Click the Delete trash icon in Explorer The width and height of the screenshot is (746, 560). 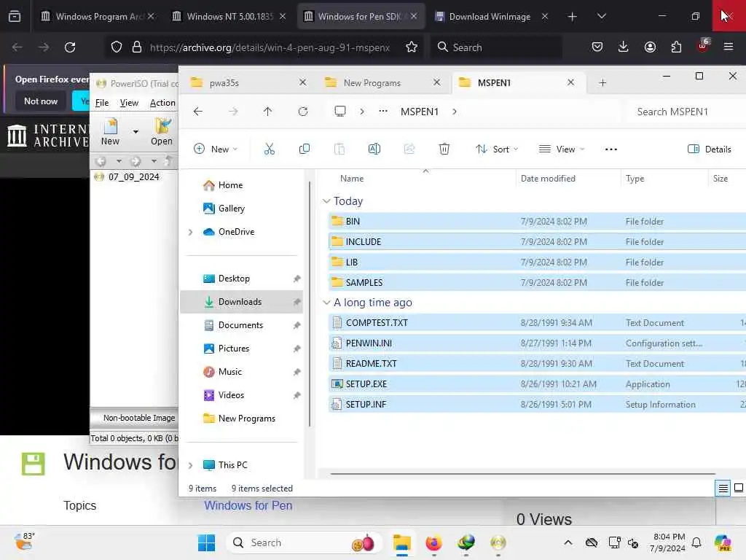pyautogui.click(x=444, y=149)
